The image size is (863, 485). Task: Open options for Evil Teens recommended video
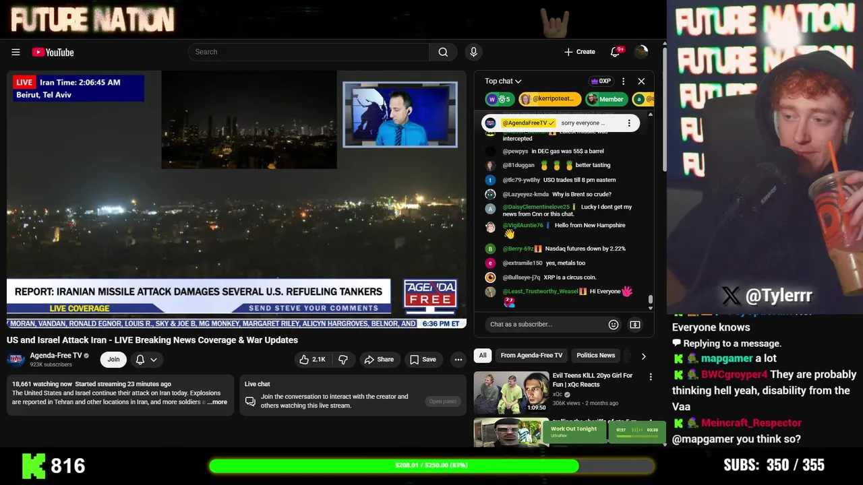click(651, 377)
